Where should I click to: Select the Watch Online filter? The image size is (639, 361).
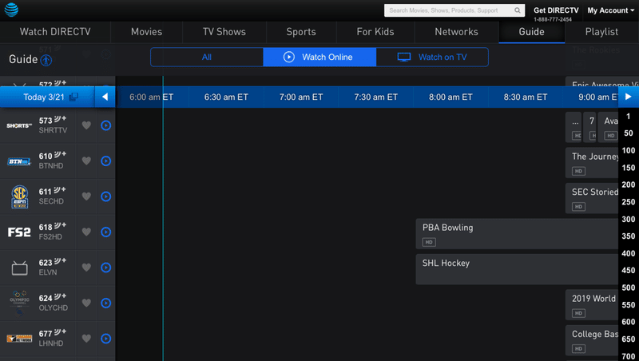319,57
